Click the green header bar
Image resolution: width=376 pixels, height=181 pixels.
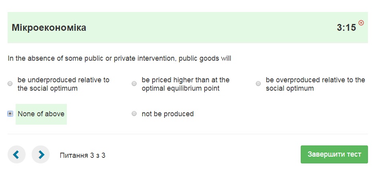200,28
